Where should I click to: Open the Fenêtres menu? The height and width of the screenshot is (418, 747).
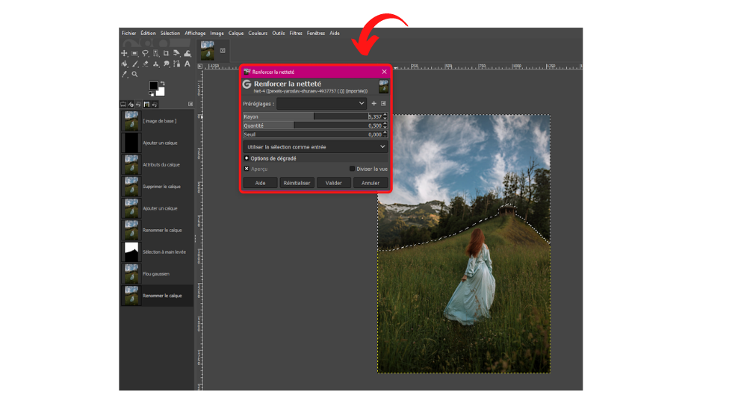(316, 34)
